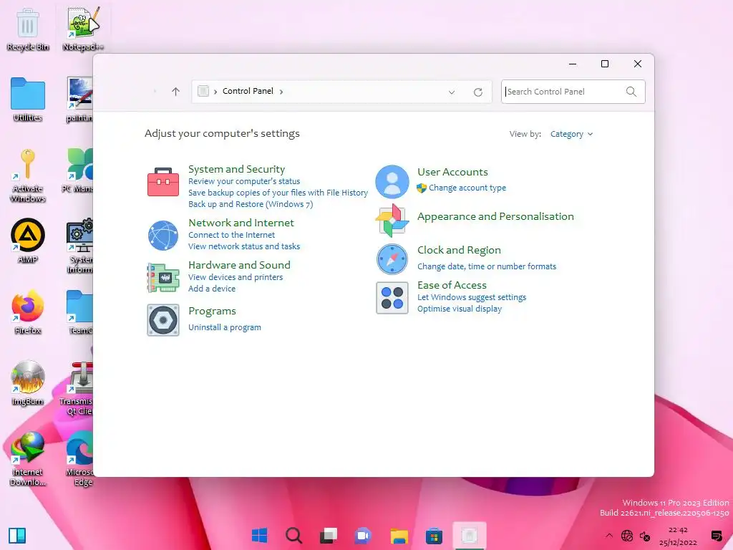Open View network status and tasks
The width and height of the screenshot is (733, 550).
pyautogui.click(x=244, y=246)
